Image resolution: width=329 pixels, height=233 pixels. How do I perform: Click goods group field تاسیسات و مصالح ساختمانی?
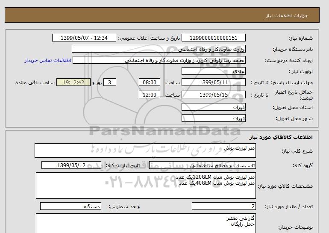(202, 165)
